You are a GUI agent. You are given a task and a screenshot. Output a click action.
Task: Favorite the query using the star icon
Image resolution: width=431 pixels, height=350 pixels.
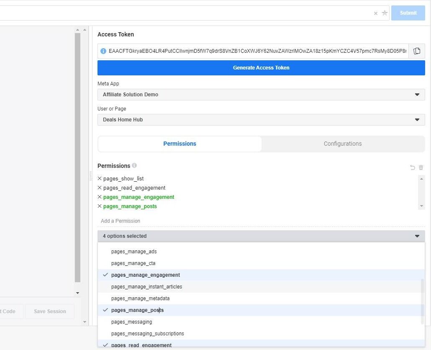tap(385, 13)
